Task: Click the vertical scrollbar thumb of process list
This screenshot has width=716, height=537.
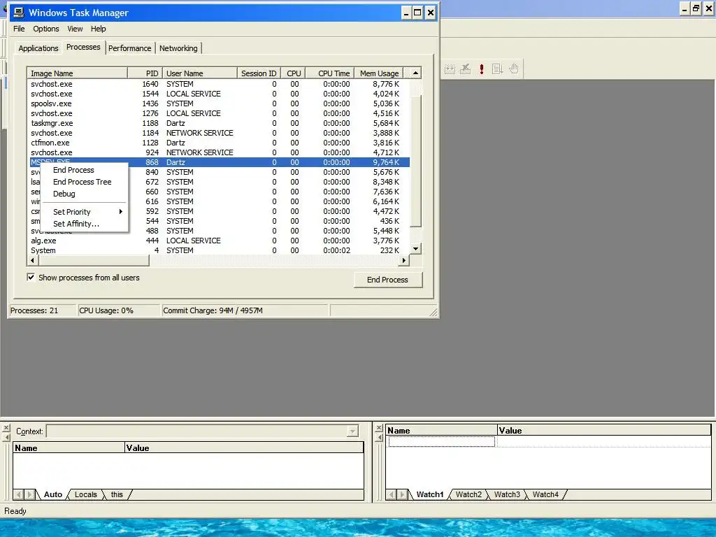Action: pos(415,161)
